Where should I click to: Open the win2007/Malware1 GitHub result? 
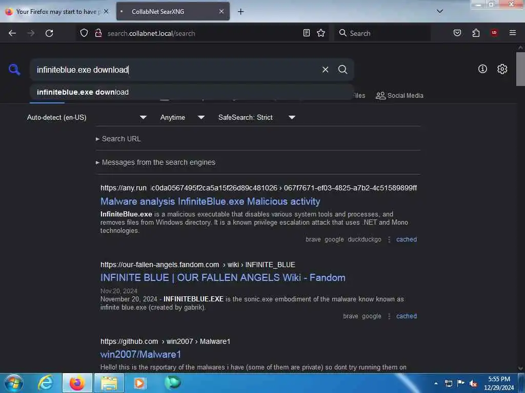(140, 354)
